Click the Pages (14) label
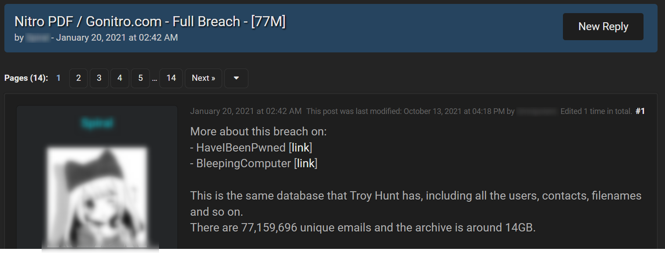This screenshot has height=255, width=665. coord(26,78)
